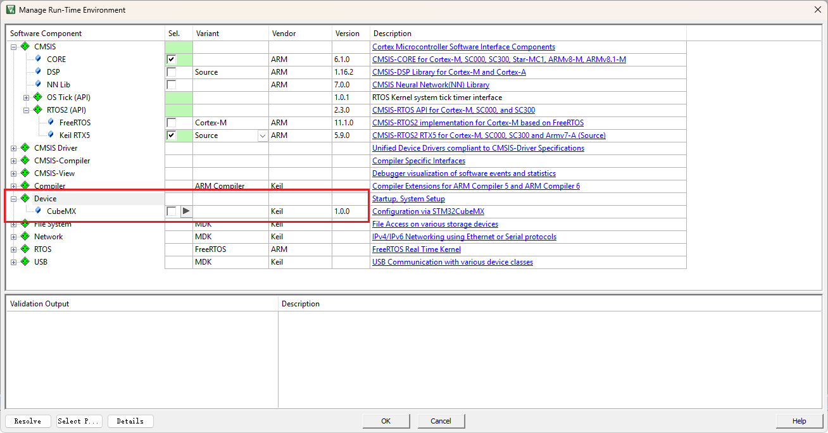828x433 pixels.
Task: Click the green diamond icon of CMSIS-Compiler
Action: tap(25, 160)
